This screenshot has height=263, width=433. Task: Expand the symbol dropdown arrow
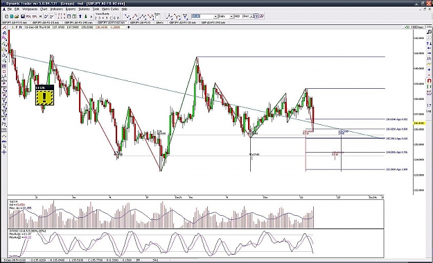point(215,17)
